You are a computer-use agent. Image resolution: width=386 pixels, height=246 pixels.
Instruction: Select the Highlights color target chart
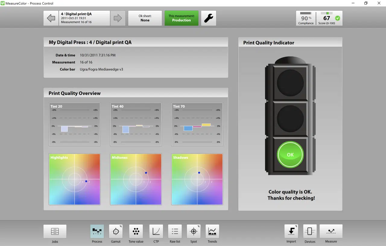point(74,179)
